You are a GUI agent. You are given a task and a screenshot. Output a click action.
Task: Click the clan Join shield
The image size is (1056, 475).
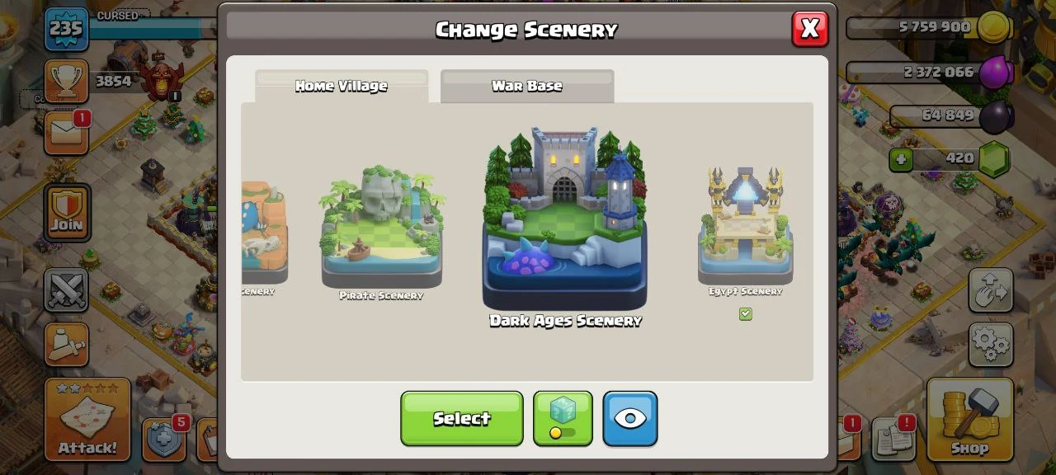pyautogui.click(x=66, y=211)
